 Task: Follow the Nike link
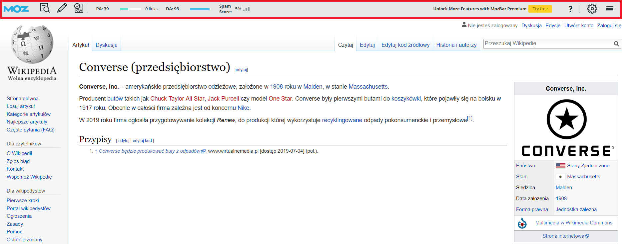point(243,108)
